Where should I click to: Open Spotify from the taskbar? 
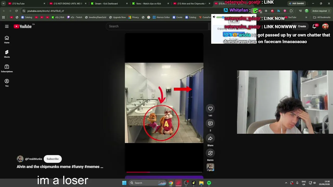tap(209, 183)
